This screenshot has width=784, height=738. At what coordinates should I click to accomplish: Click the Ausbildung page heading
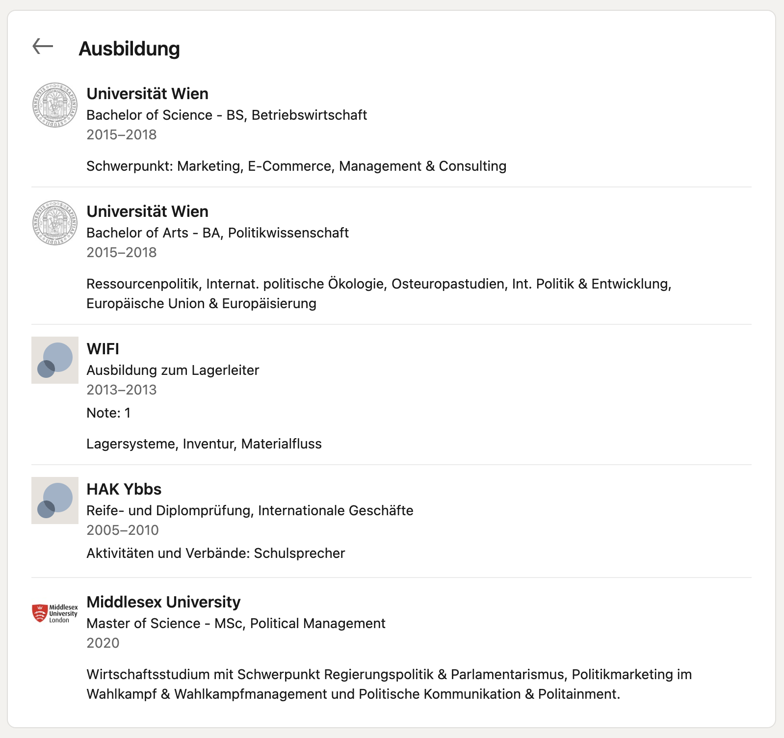click(130, 49)
